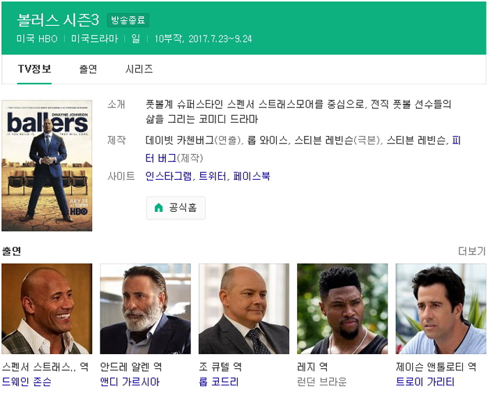The height and width of the screenshot is (405, 488).
Task: Open photo above 레지 역 caption
Action: tap(342, 309)
